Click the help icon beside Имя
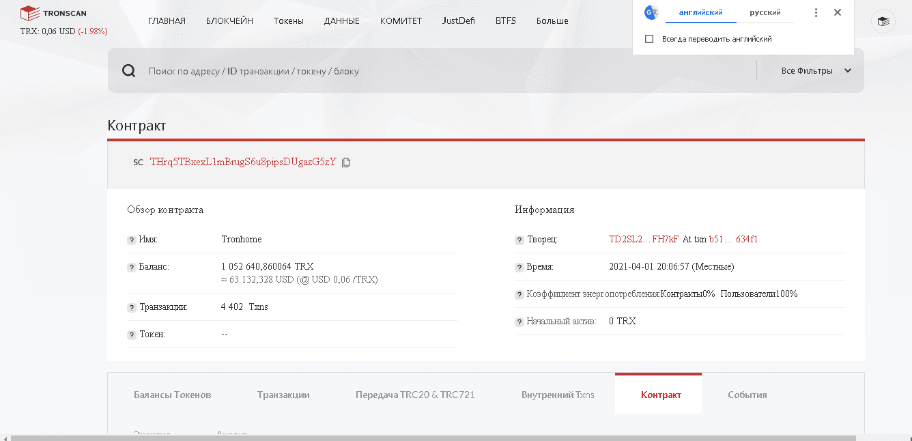912x441 pixels. click(132, 240)
